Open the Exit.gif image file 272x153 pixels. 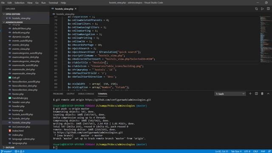click(x=16, y=78)
